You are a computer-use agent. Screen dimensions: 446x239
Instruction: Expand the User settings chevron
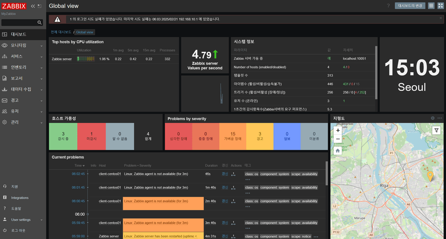41,220
